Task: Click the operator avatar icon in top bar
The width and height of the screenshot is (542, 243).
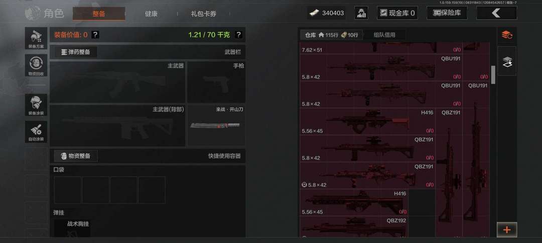Action: (x=361, y=13)
